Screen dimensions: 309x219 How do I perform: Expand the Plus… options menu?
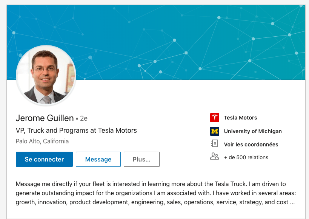(141, 159)
